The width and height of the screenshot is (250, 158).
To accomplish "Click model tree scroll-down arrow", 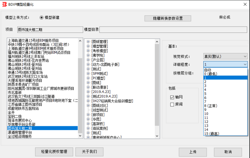I will tap(157, 136).
